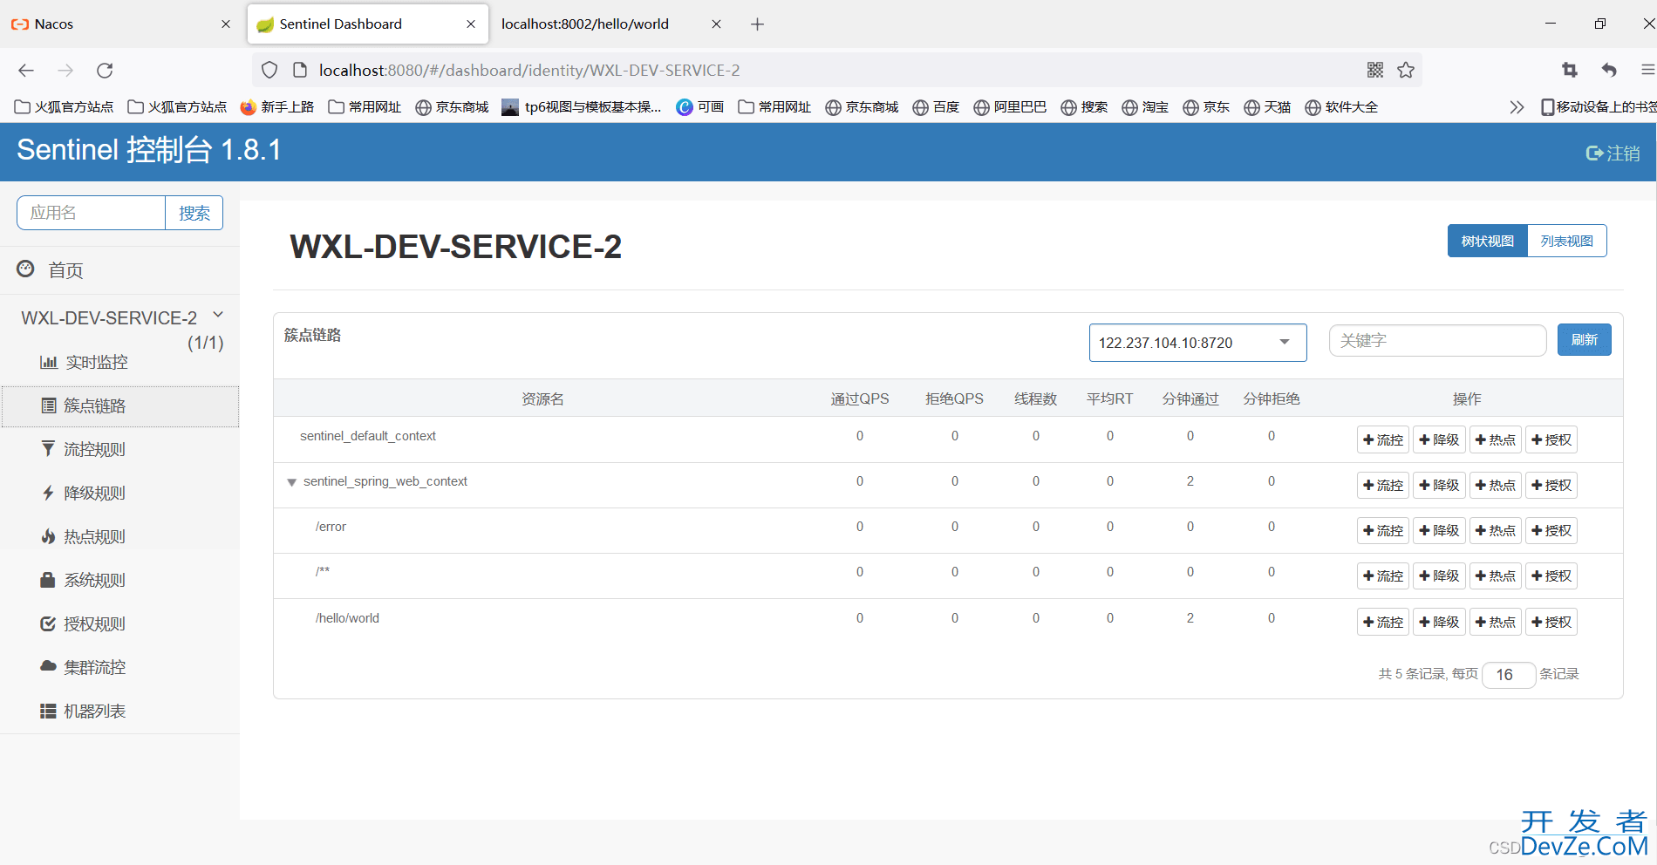This screenshot has height=865, width=1657.
Task: Open the 122.237.104.10:8720 machine dropdown
Action: 1197,343
